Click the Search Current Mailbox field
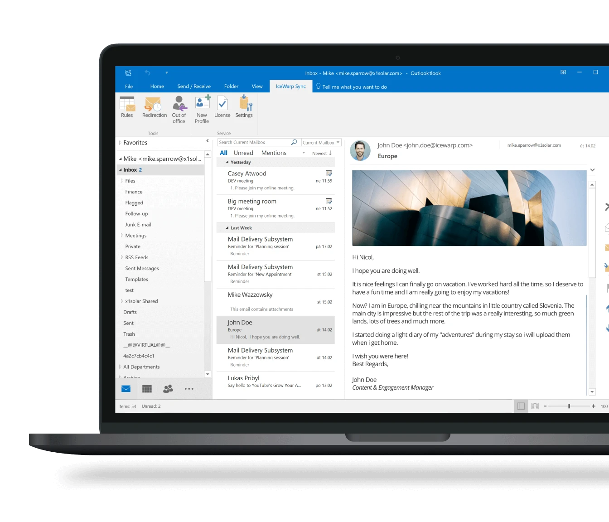This screenshot has width=609, height=522. (254, 143)
